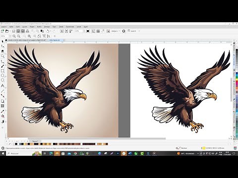Click the Launch button
The height and width of the screenshot is (178, 238).
coord(132,31)
